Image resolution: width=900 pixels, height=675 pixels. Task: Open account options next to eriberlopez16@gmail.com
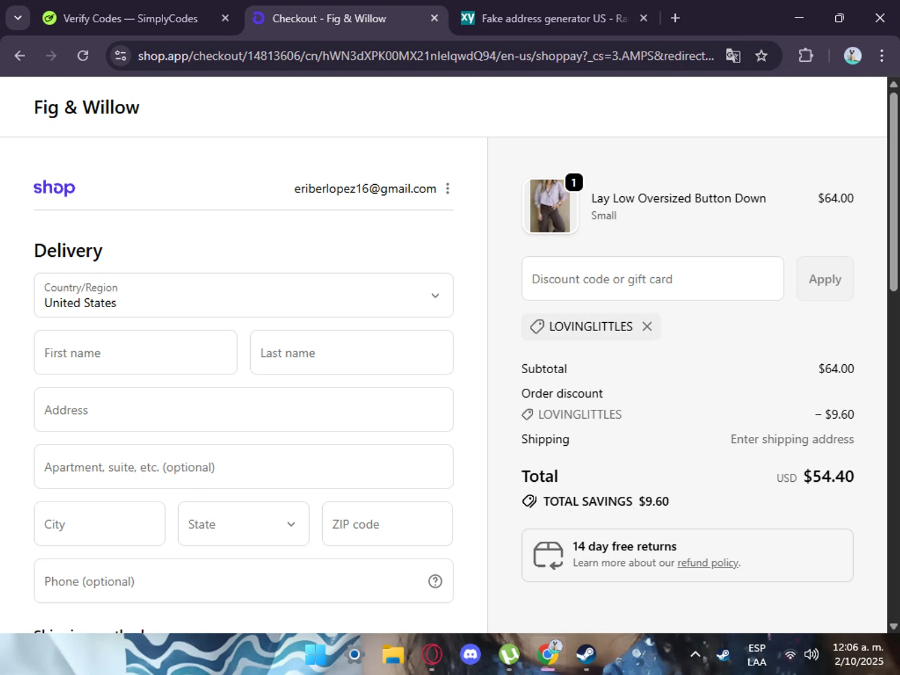pyautogui.click(x=448, y=188)
